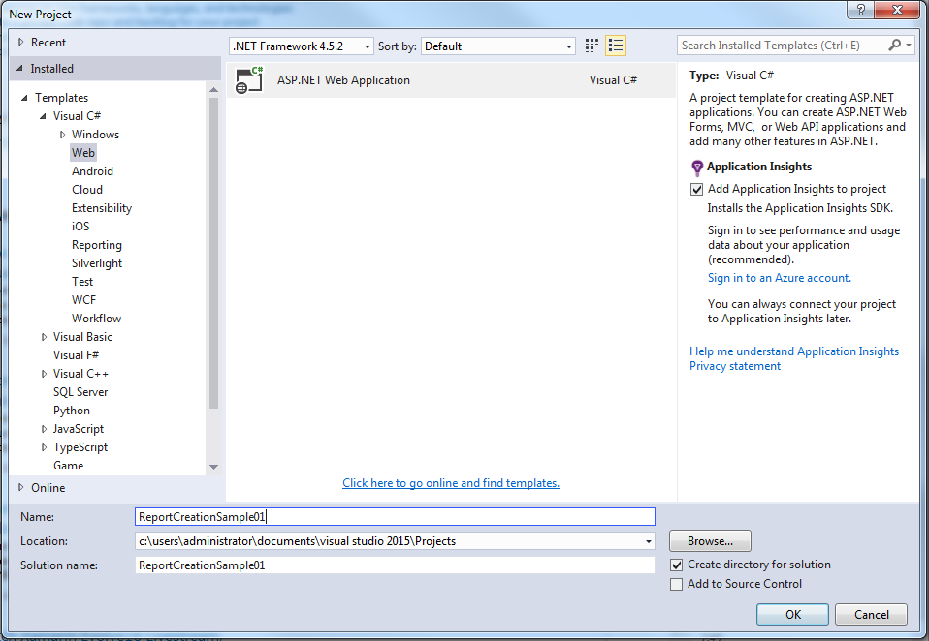Select the Extensibility template category

[102, 208]
